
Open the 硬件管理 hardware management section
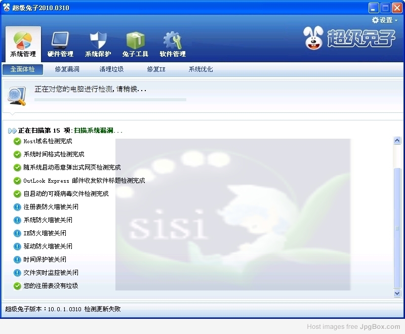point(60,44)
